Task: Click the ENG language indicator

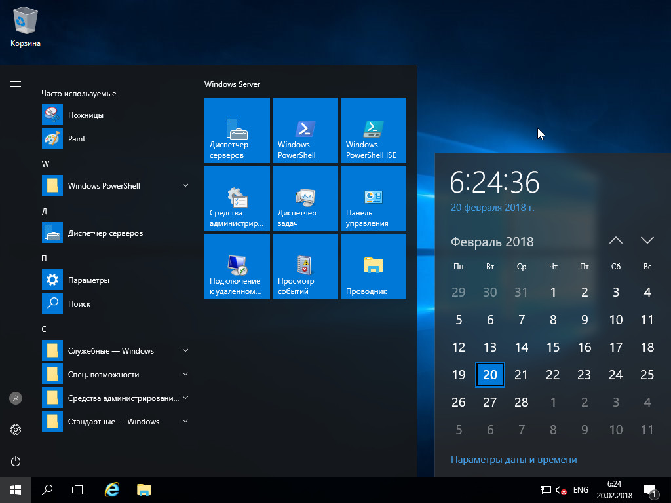Action: coord(581,490)
